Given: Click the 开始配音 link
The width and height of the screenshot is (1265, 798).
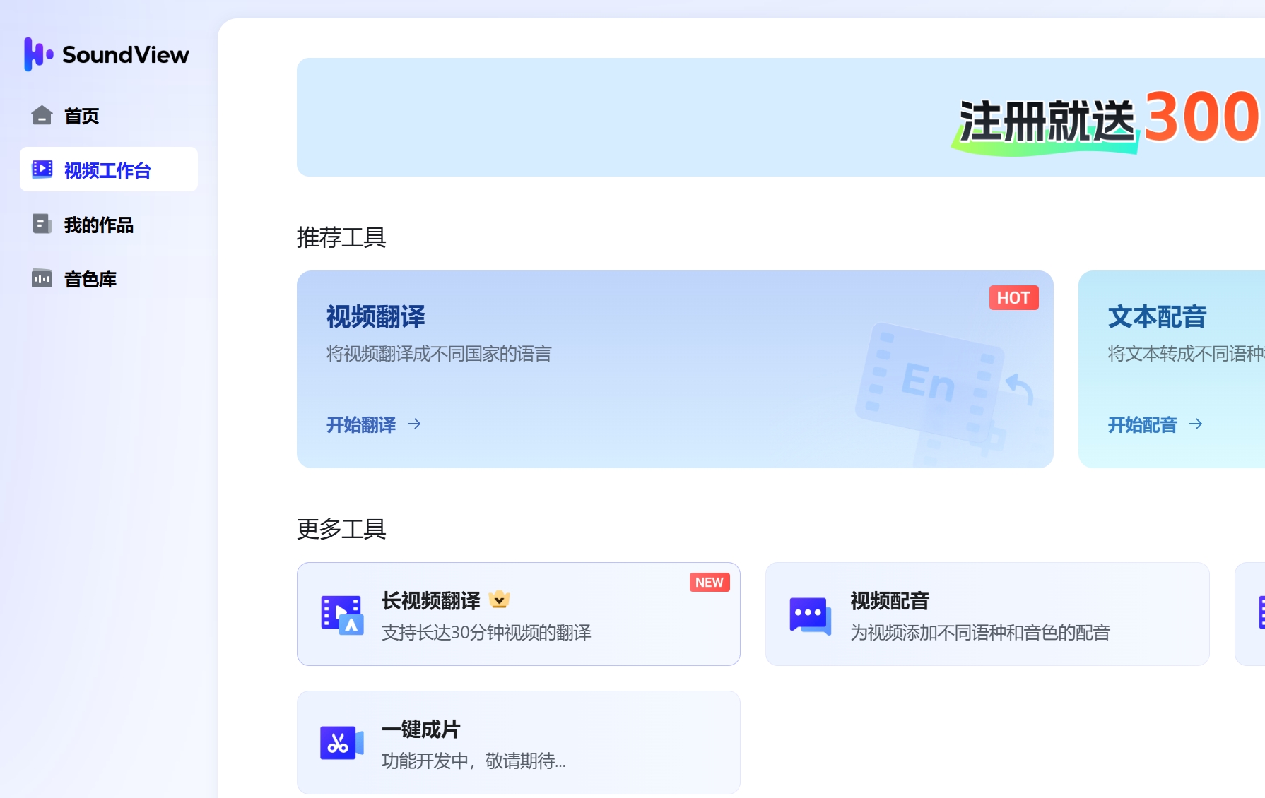Looking at the screenshot, I should click(1142, 424).
